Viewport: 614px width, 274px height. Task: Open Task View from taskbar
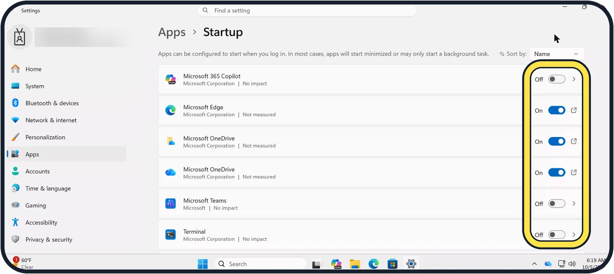coord(317,264)
